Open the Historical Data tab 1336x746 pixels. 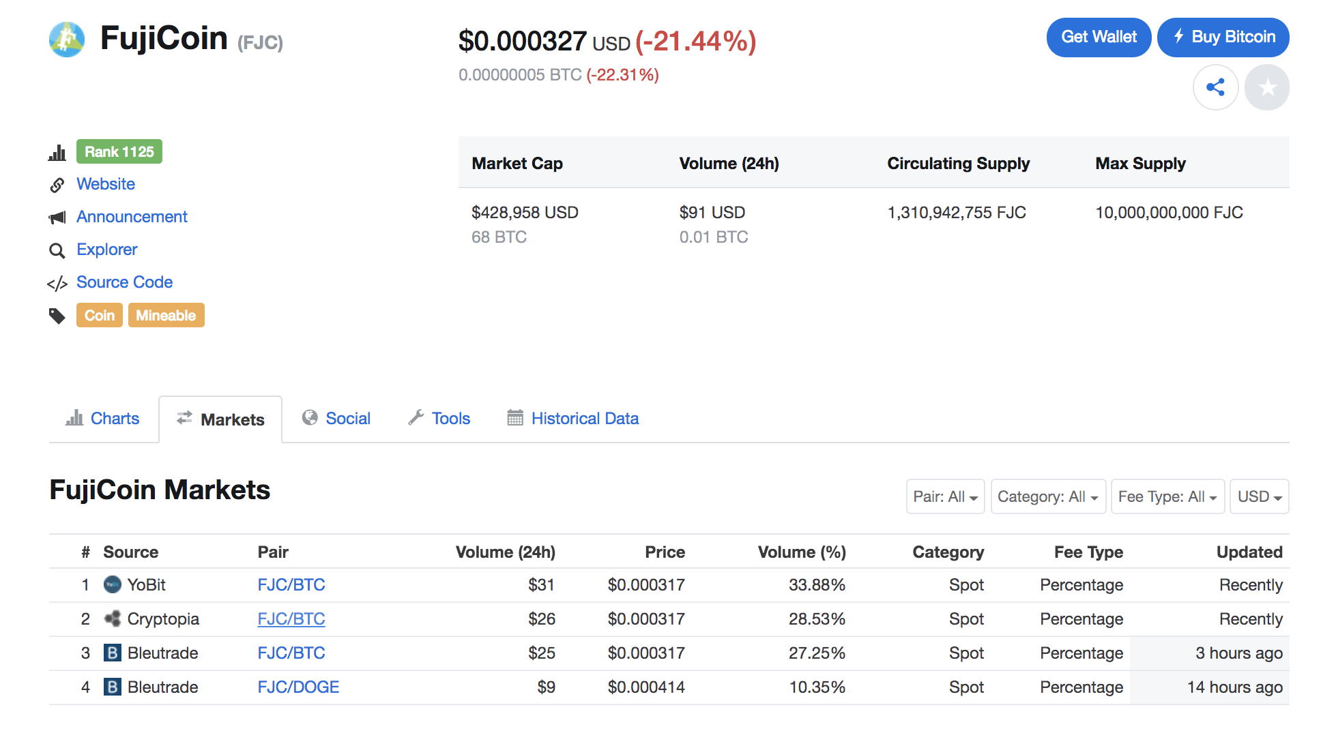(573, 418)
